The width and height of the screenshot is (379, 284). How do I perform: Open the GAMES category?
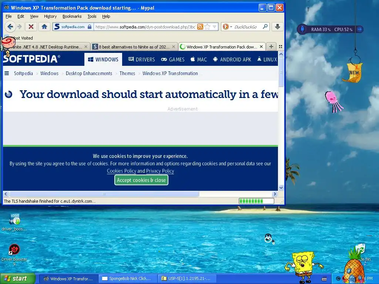pyautogui.click(x=173, y=60)
